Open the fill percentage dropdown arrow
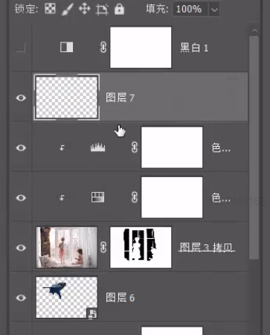 [x=214, y=10]
